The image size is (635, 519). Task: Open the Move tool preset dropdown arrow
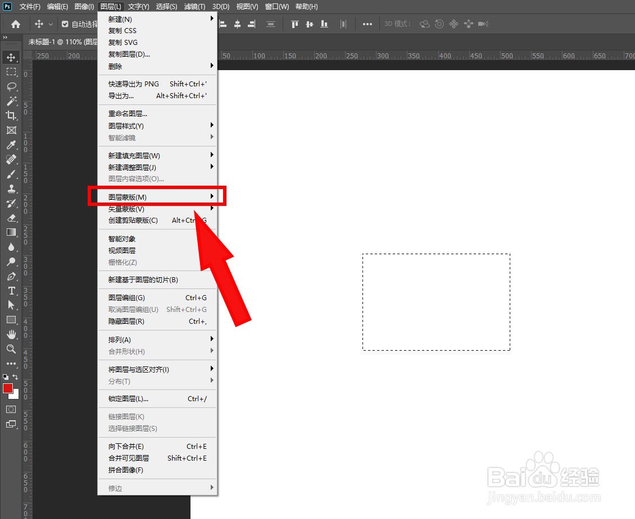[x=51, y=24]
